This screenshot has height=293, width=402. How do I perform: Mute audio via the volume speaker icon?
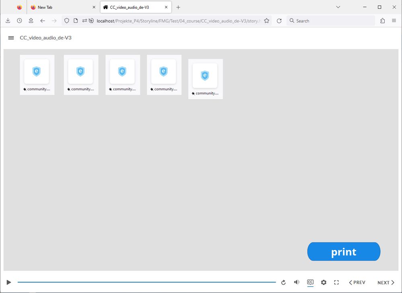(x=297, y=282)
